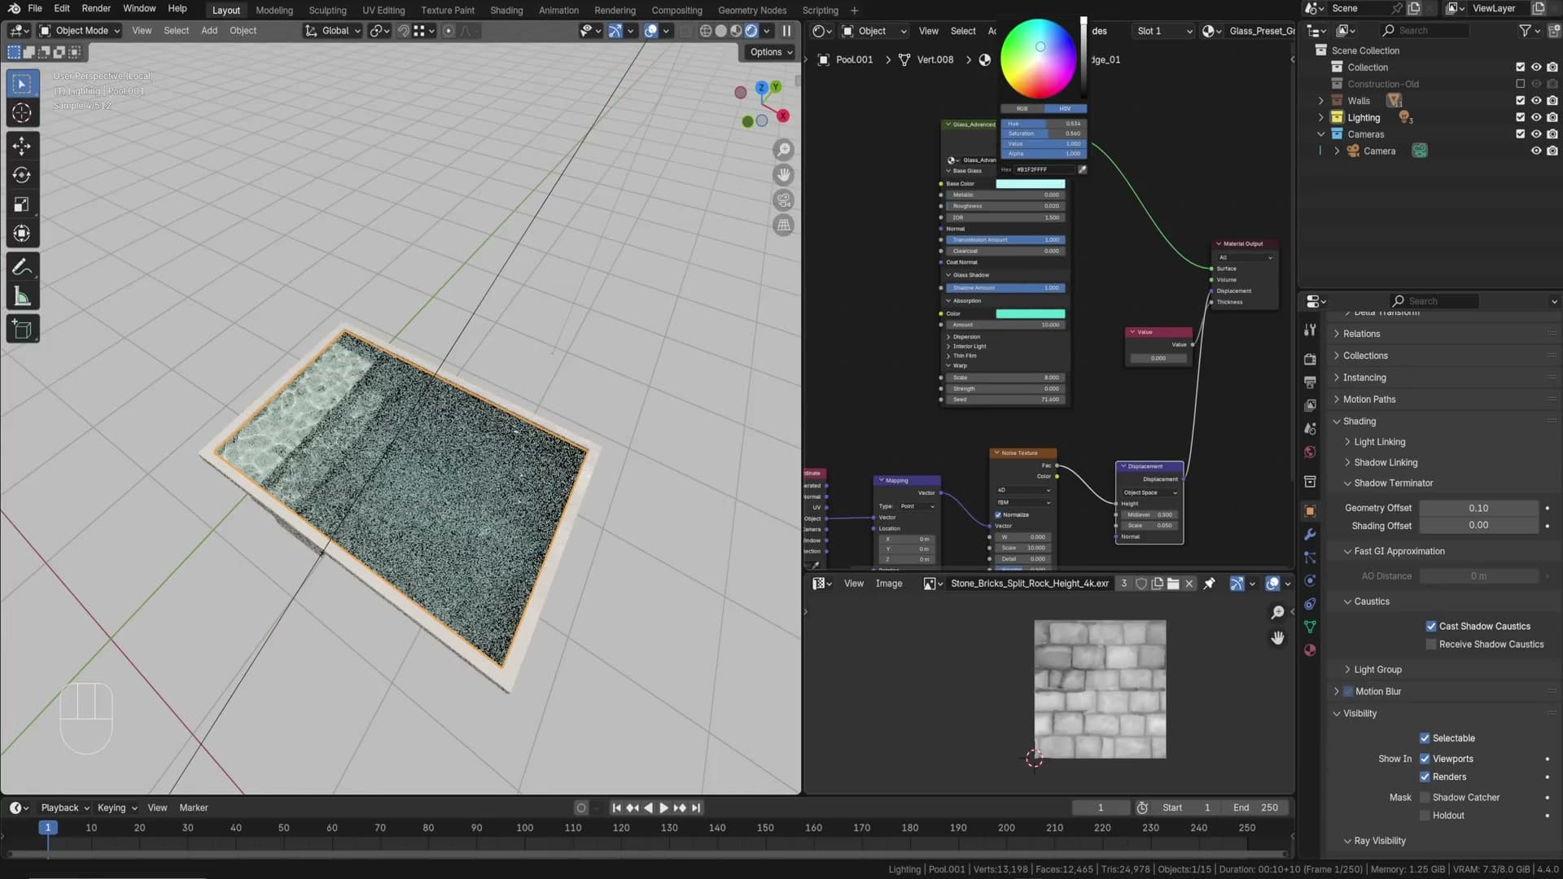Select the Move tool
The height and width of the screenshot is (879, 1563).
coord(22,146)
